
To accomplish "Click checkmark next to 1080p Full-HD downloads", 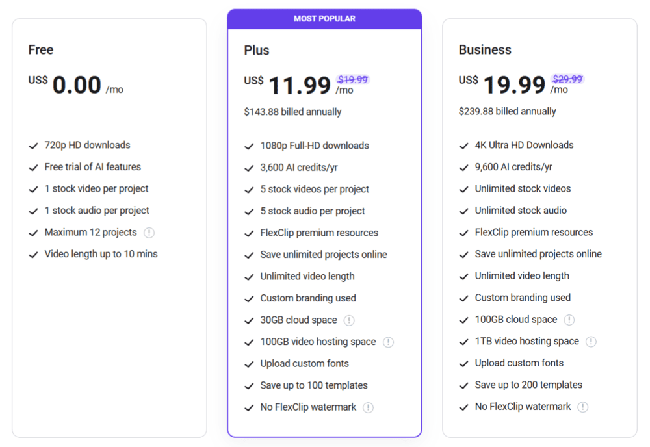I will [249, 146].
